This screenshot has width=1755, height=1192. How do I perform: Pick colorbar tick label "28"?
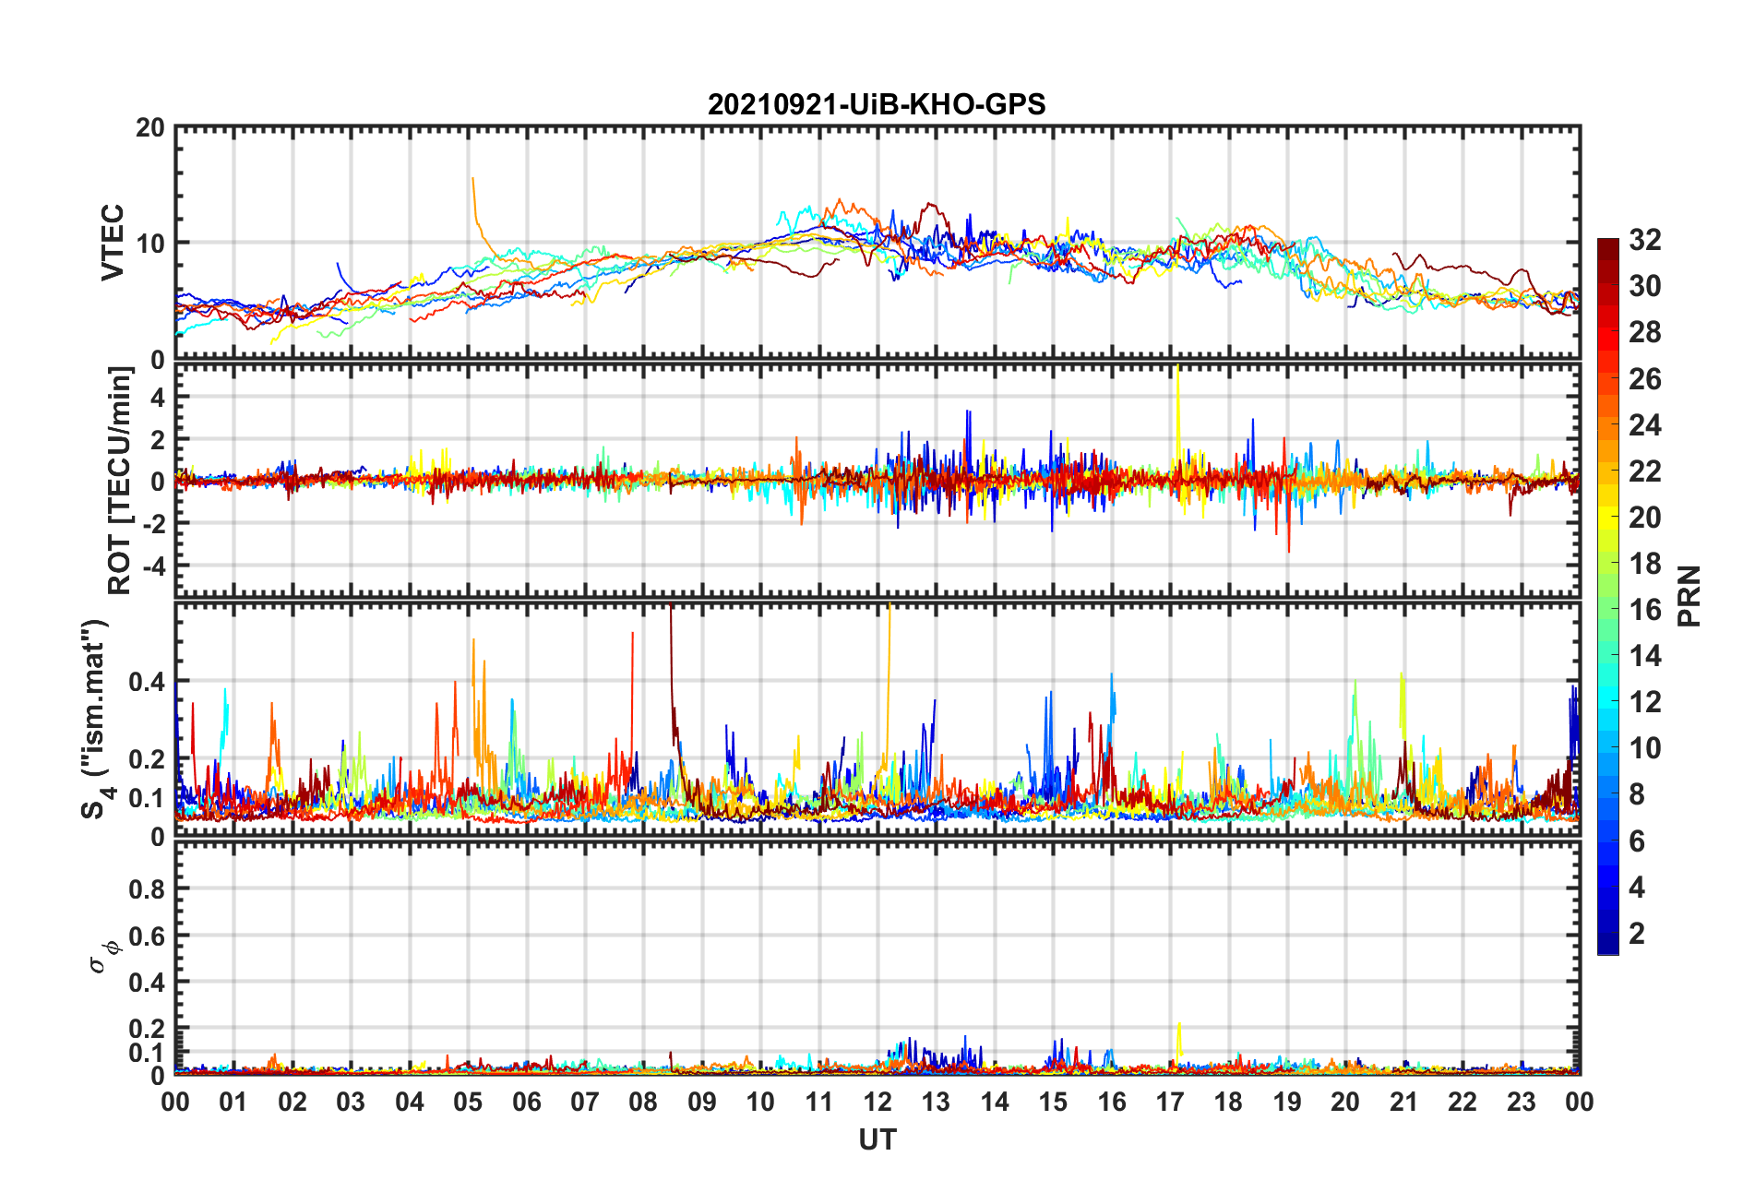coord(1644,332)
